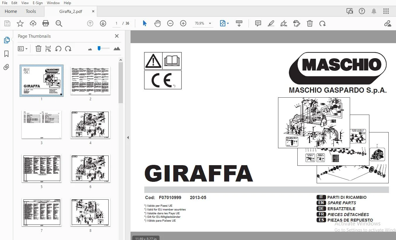Open notifications bell
The height and width of the screenshot is (240, 396).
(374, 11)
